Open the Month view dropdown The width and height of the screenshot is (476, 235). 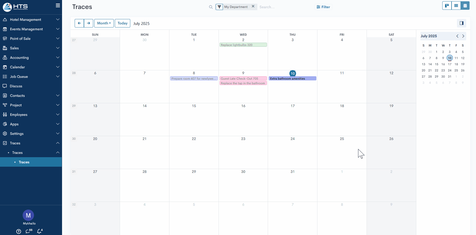104,23
